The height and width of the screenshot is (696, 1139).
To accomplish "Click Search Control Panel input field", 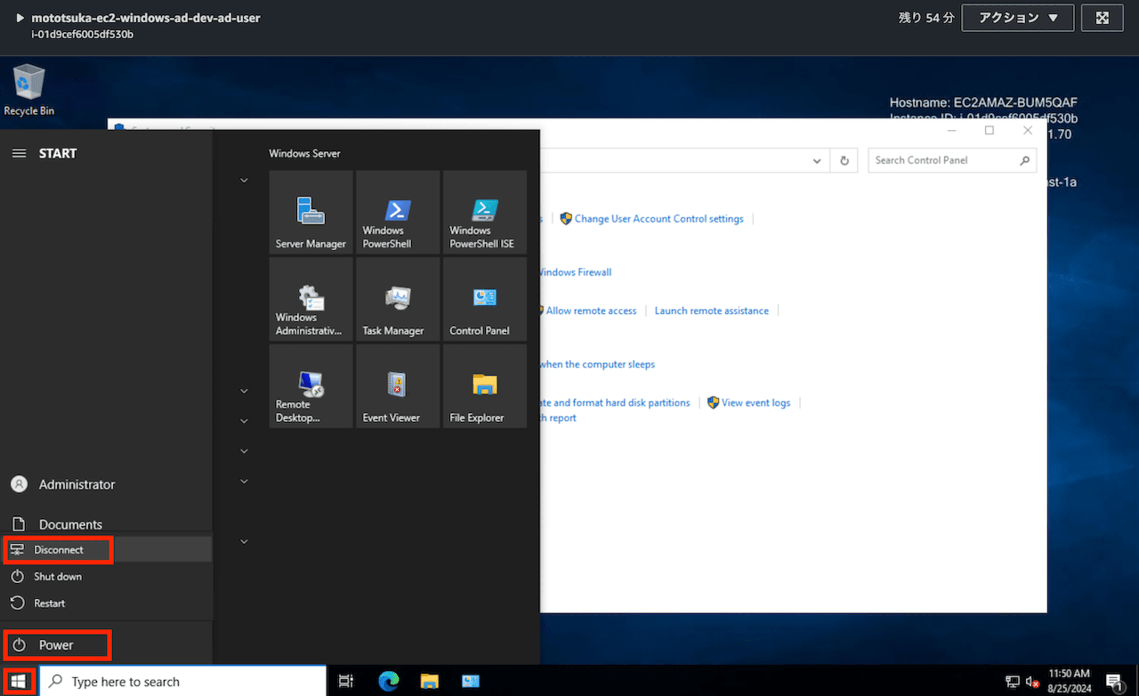I will [x=945, y=159].
